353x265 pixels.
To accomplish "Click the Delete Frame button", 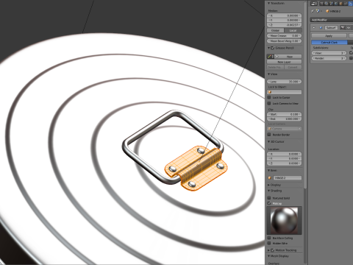I will [x=276, y=67].
